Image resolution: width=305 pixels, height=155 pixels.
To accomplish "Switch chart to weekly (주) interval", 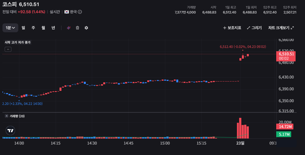I will (33, 28).
